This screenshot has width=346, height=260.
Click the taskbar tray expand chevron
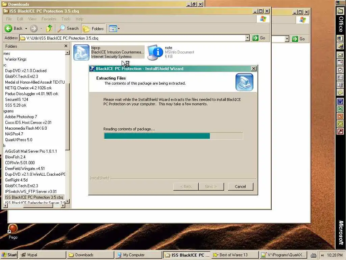322,255
